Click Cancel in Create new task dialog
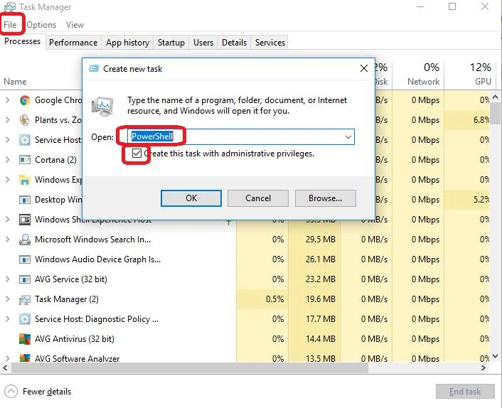Screen dimensions: 502x408 258,198
